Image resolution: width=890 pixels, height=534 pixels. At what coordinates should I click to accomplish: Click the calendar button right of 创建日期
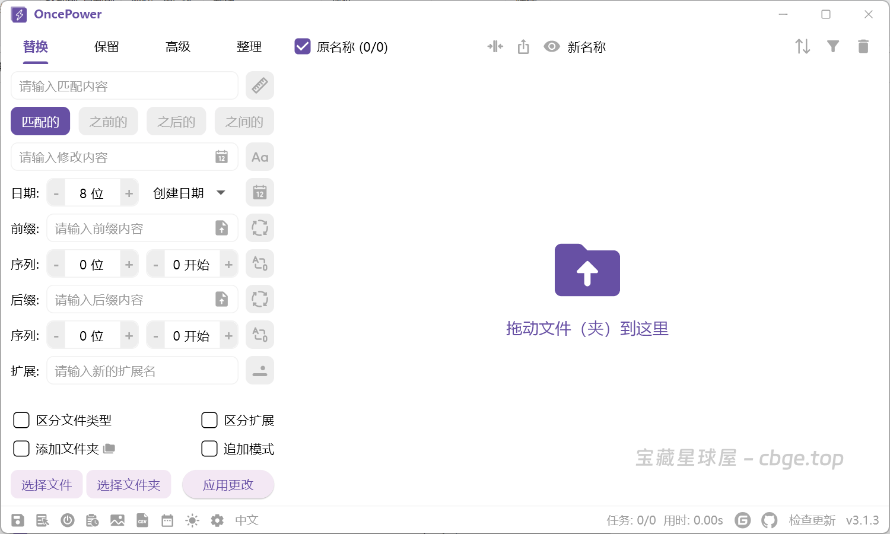260,193
